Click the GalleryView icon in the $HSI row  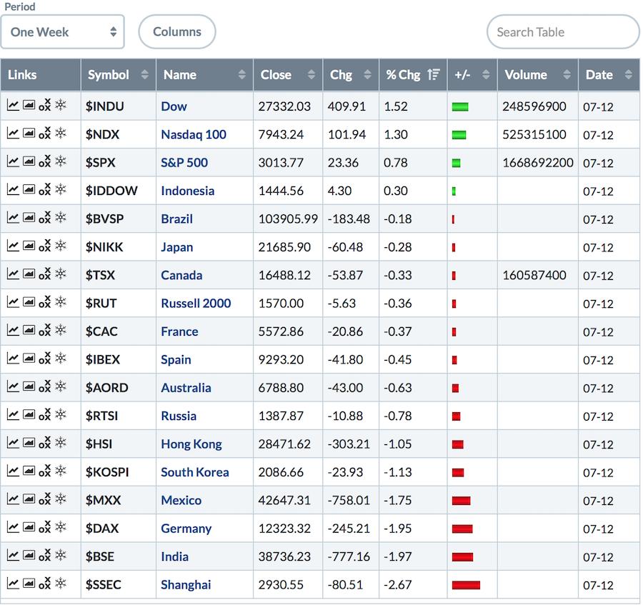(x=29, y=444)
